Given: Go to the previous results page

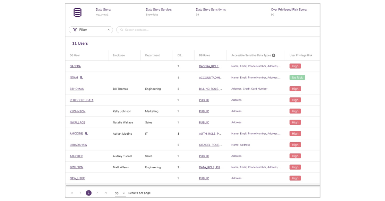Looking at the screenshot, I should tap(81, 193).
